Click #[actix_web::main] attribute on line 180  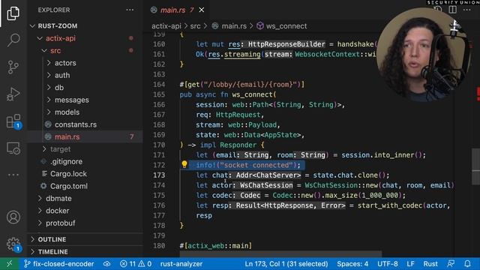click(x=216, y=245)
